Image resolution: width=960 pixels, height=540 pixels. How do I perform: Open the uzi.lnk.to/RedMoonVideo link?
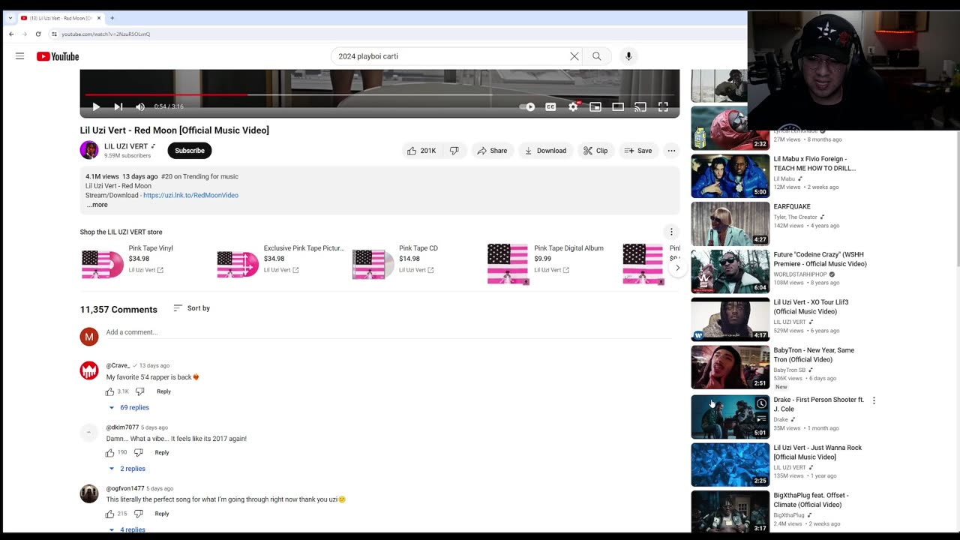[x=190, y=195]
